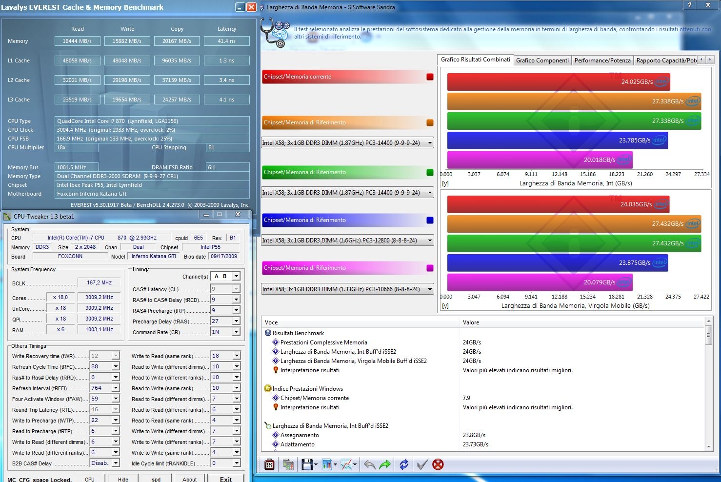Go back with the grey arrow icon
Viewport: 721px width, 482px height.
pyautogui.click(x=369, y=464)
